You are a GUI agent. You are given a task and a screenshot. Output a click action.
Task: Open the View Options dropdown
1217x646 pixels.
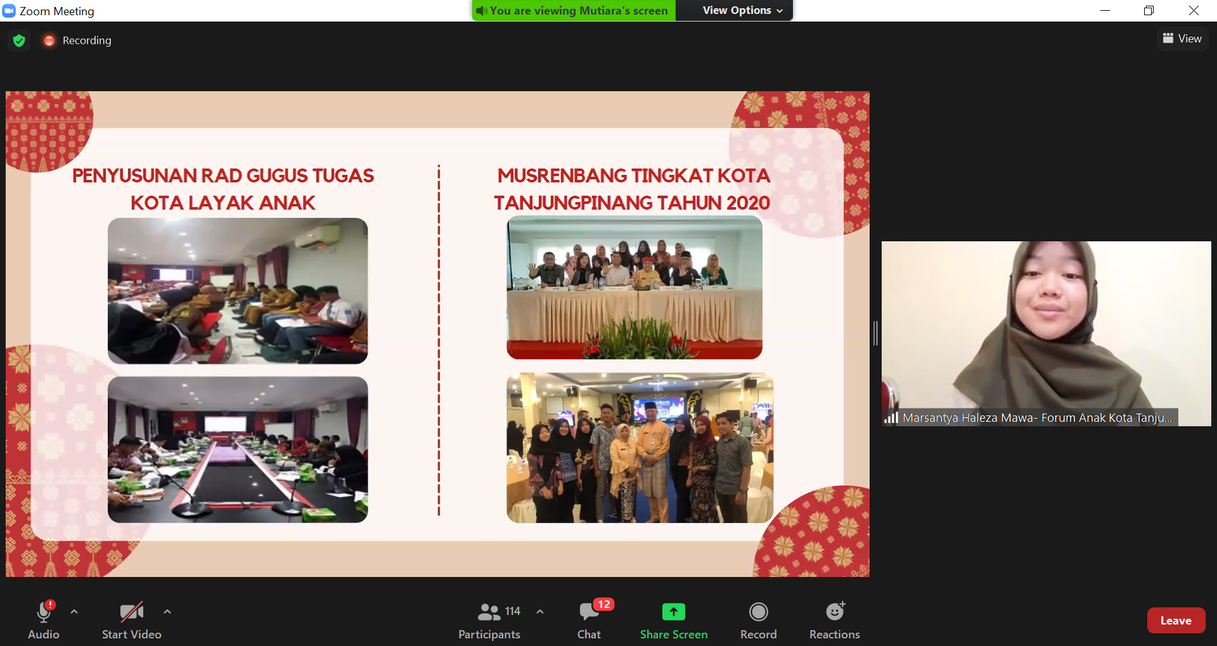click(742, 11)
